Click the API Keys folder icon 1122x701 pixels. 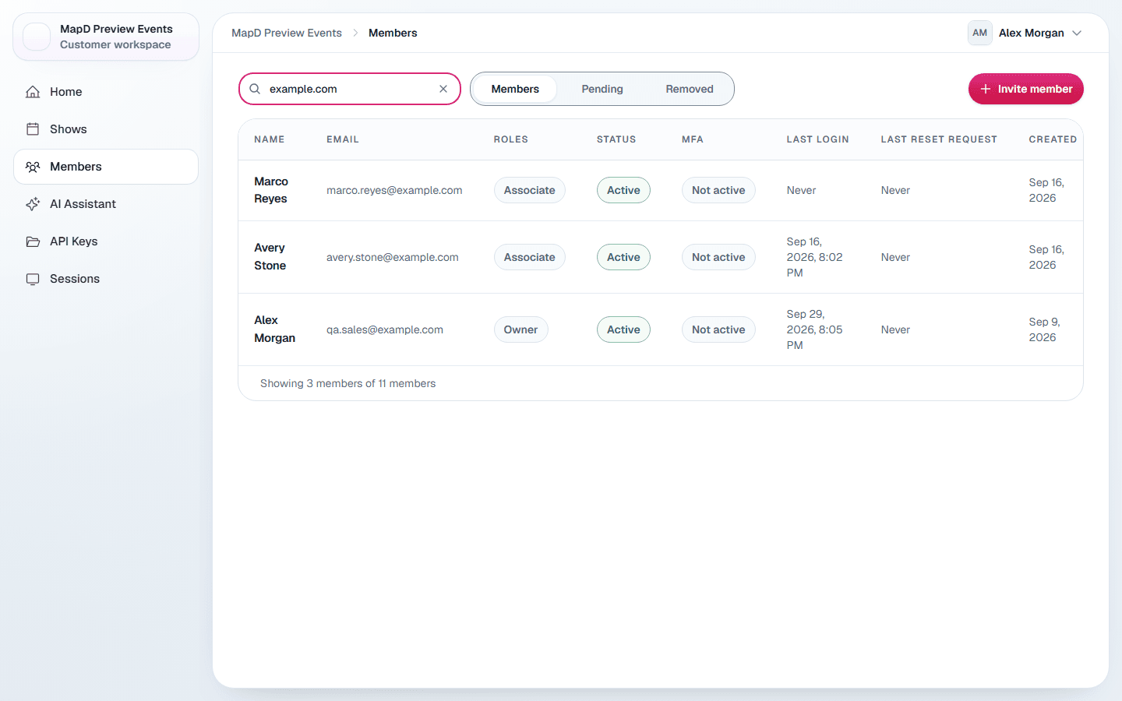(33, 241)
